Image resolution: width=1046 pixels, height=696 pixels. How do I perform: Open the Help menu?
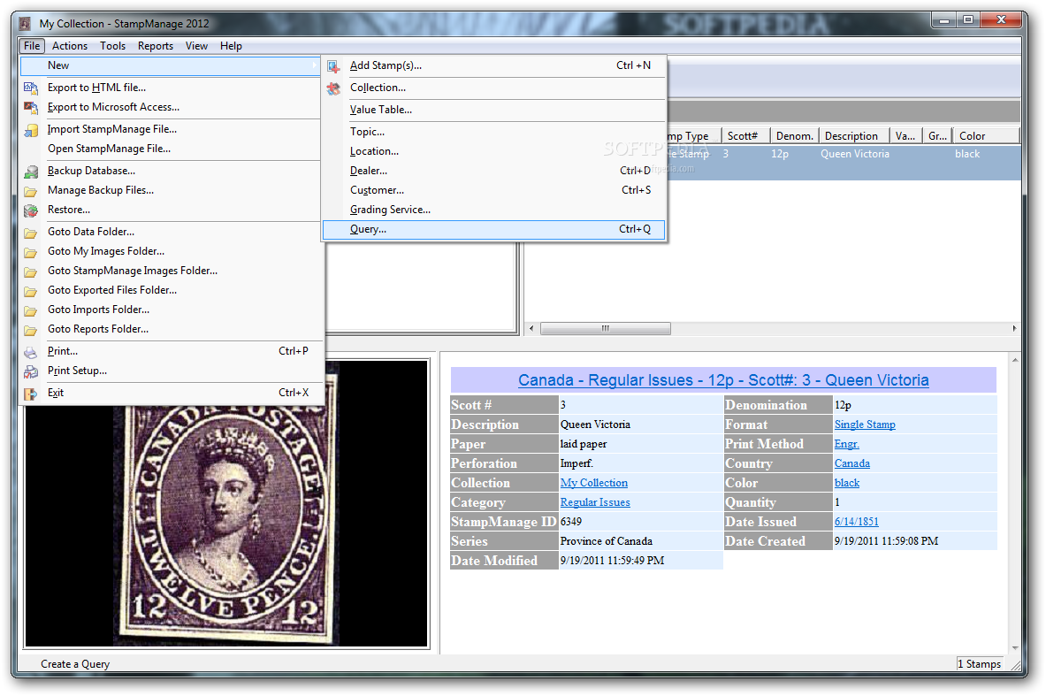pos(231,45)
